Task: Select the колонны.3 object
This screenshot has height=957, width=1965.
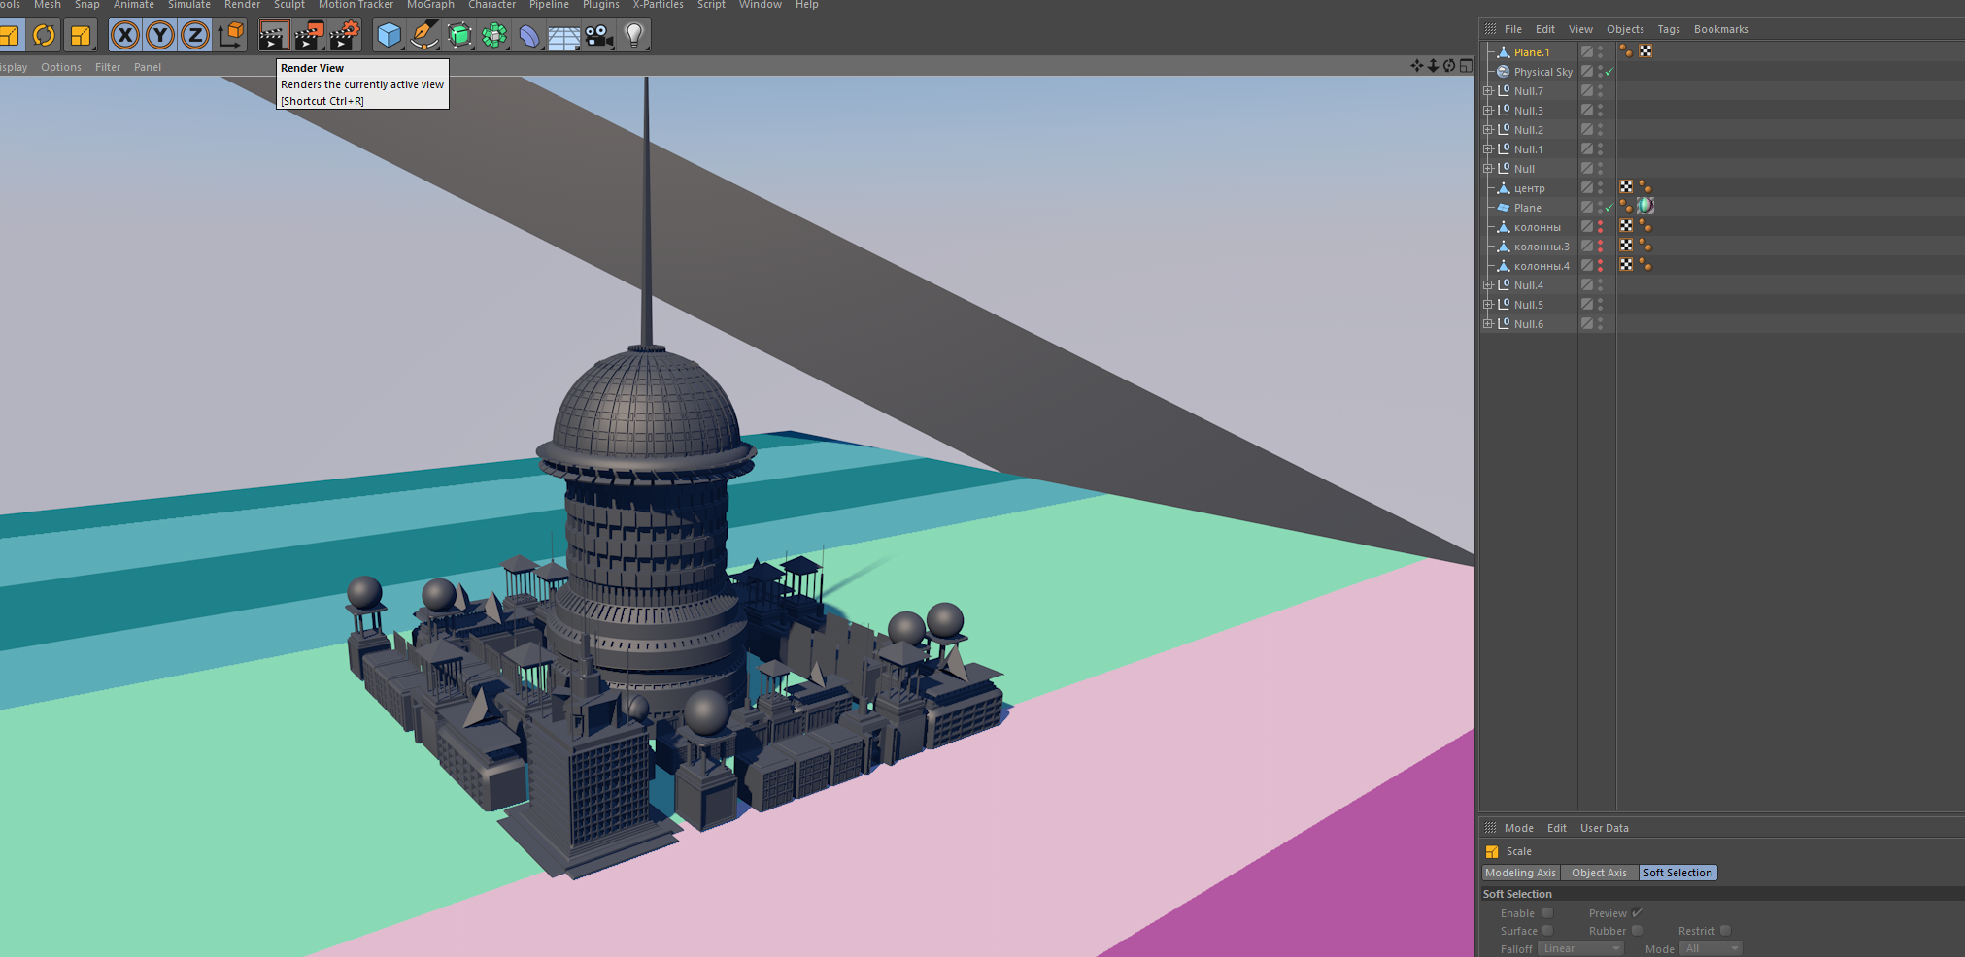Action: pos(1542,247)
